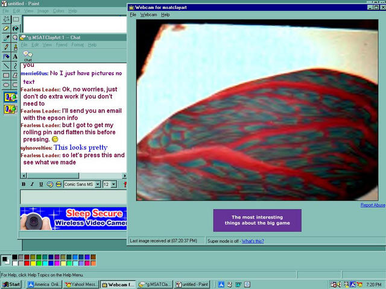Open the Format menu in chat window
This screenshot has height=289, width=386.
point(78,45)
